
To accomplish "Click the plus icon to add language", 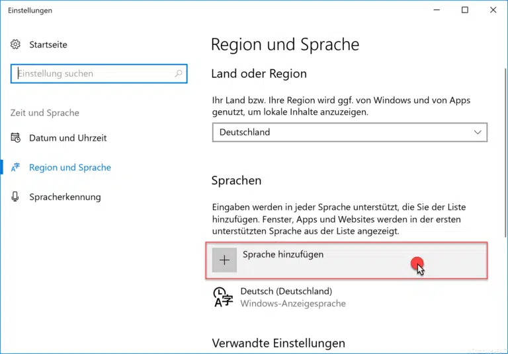I will click(224, 260).
